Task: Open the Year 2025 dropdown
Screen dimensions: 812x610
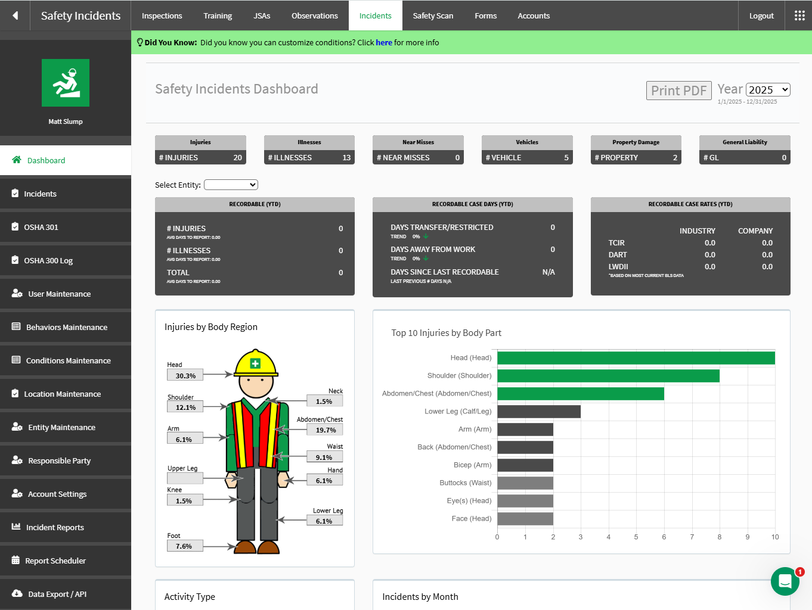Action: click(768, 89)
